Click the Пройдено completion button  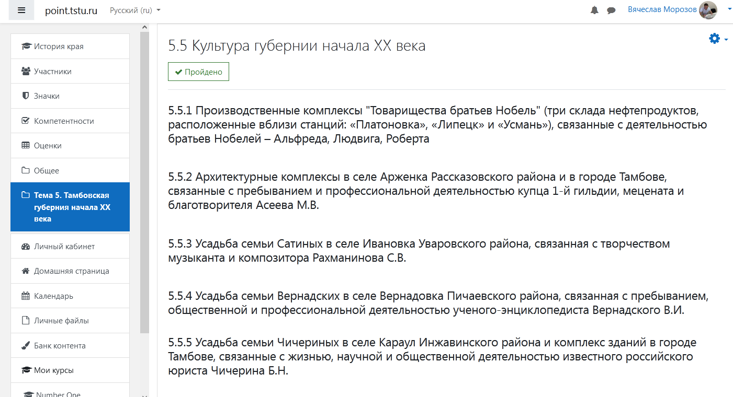click(x=198, y=72)
